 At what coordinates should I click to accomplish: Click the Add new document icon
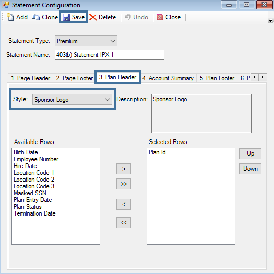[10, 17]
